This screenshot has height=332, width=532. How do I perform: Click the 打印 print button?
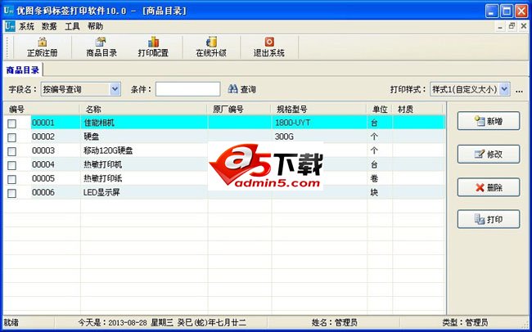point(489,219)
